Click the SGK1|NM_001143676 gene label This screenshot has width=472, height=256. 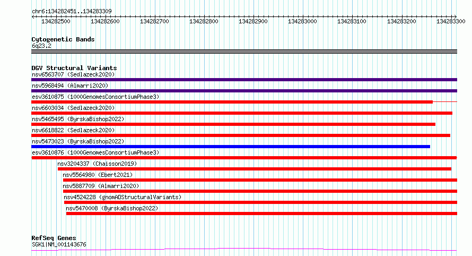point(59,244)
